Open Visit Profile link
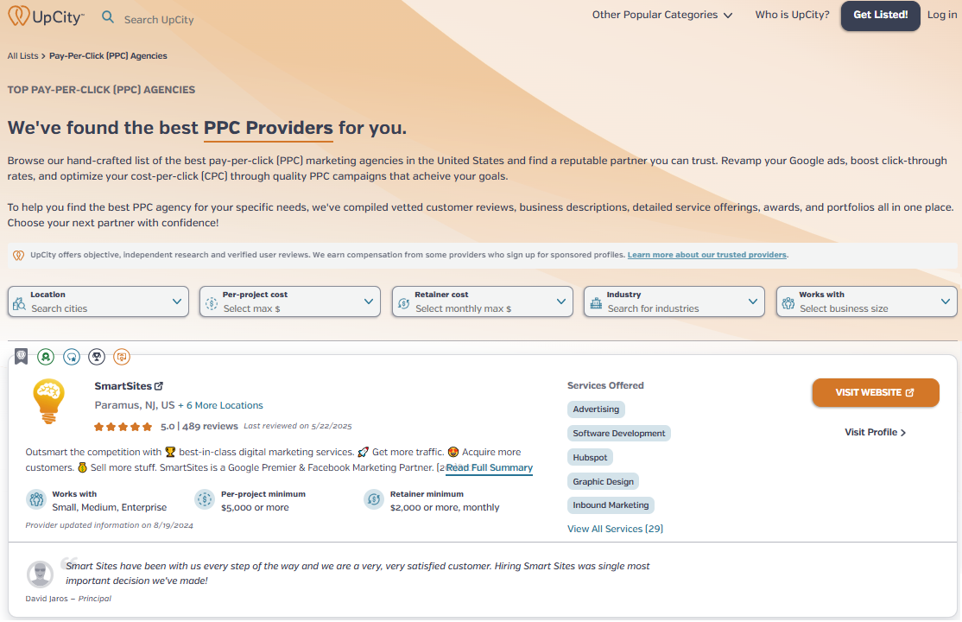This screenshot has height=622, width=962. (876, 432)
